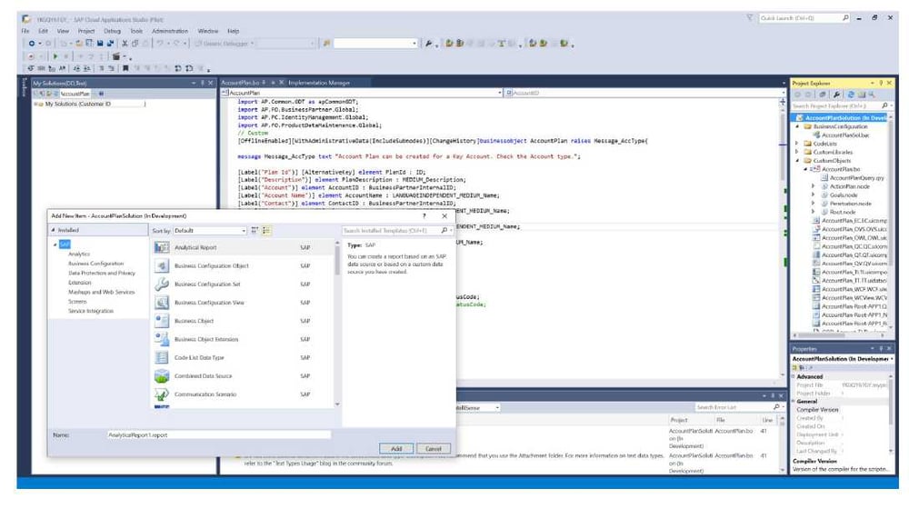Select the Business Object Extension template icon
The image size is (909, 509).
click(162, 339)
